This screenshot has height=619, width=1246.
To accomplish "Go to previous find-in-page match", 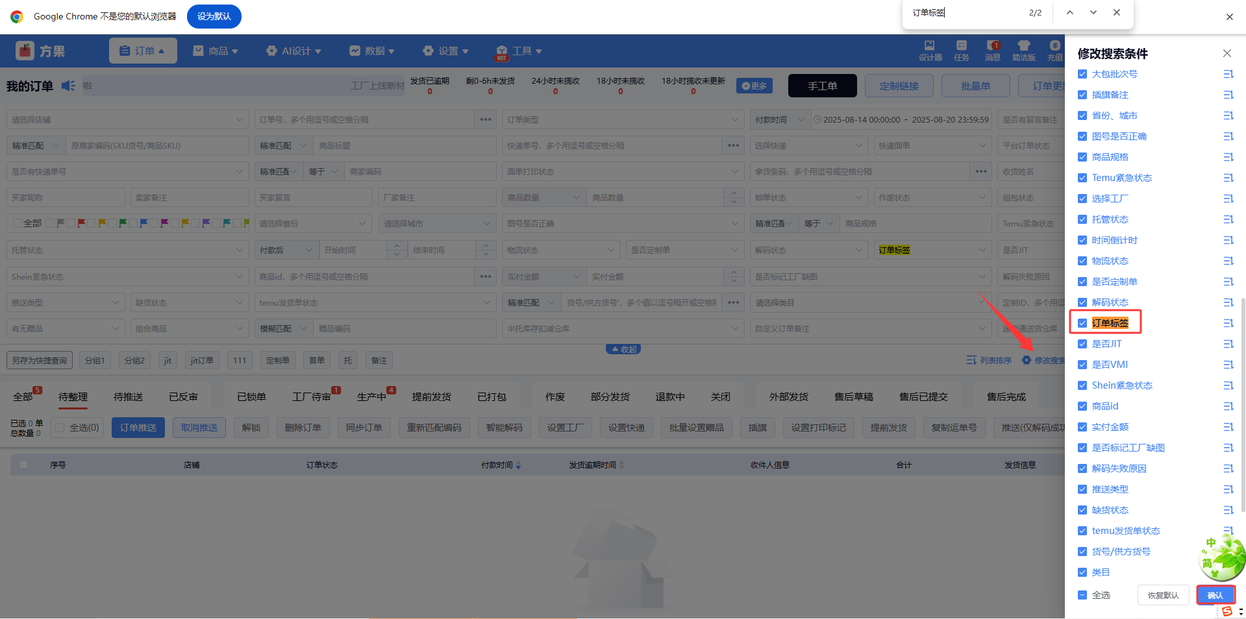I will [1070, 12].
